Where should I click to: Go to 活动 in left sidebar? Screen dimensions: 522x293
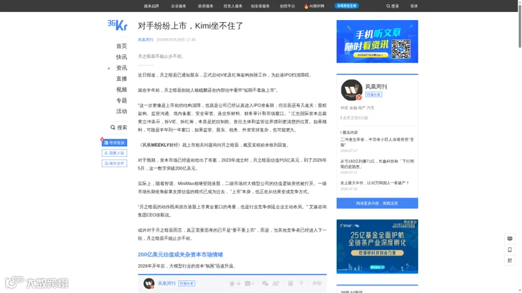122,111
